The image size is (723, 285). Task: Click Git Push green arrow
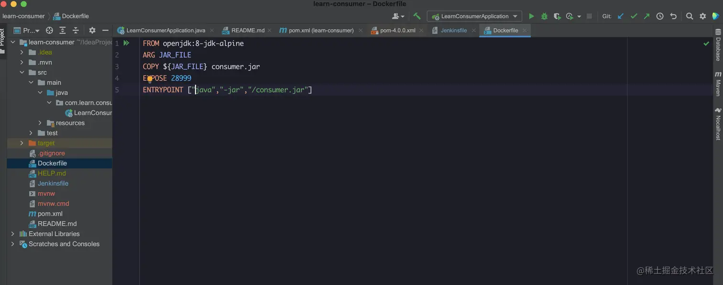(646, 16)
